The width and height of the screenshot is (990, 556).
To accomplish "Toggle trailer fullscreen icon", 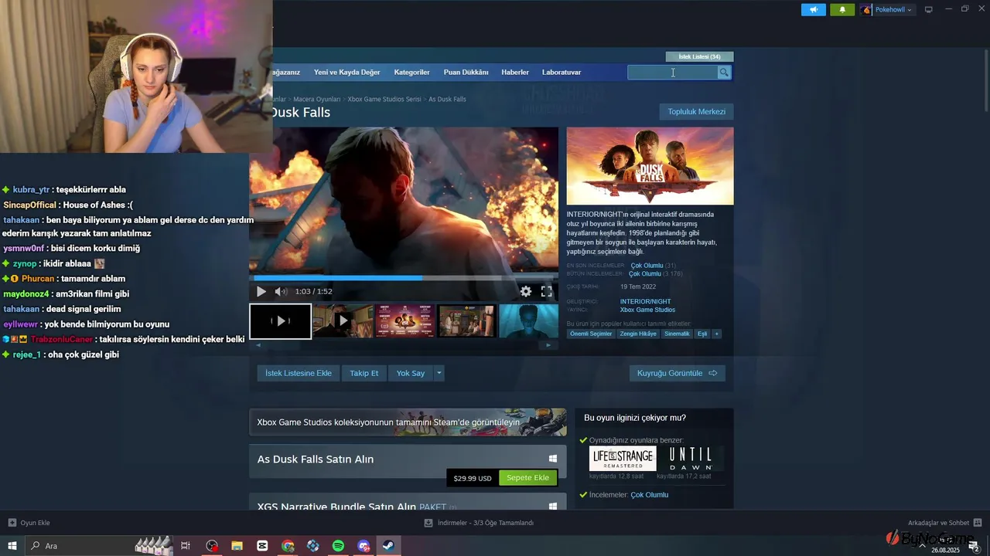I will click(546, 291).
